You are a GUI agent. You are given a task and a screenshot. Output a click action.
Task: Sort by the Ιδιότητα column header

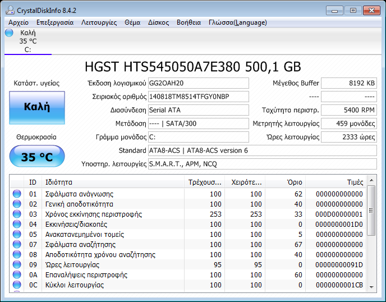coord(112,182)
